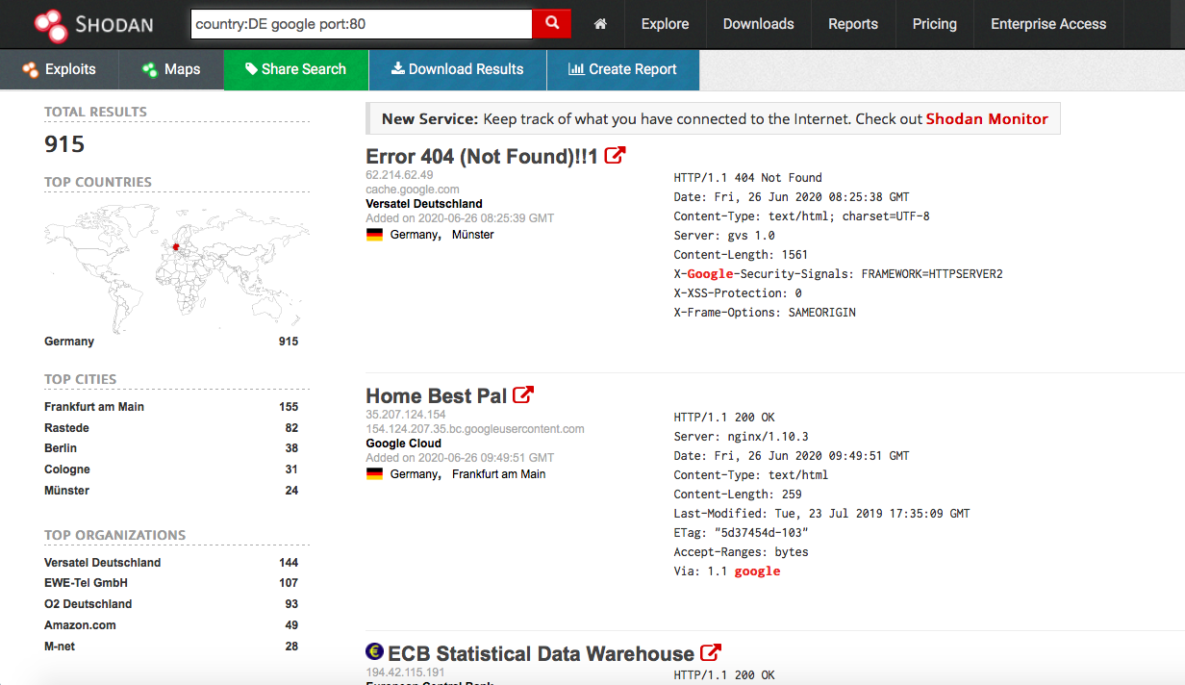Click ETag "5d37454d-103" line
1185x685 pixels.
click(742, 533)
